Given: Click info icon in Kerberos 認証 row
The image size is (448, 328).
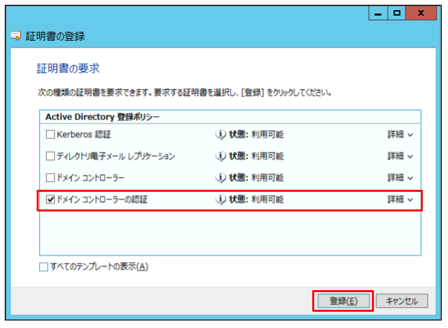Looking at the screenshot, I should tap(221, 134).
